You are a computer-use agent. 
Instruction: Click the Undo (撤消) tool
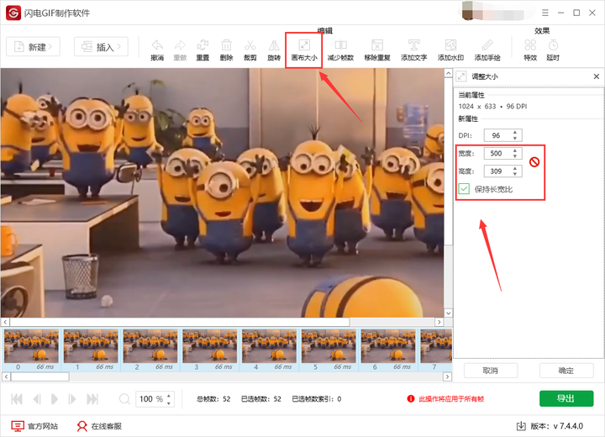(157, 50)
